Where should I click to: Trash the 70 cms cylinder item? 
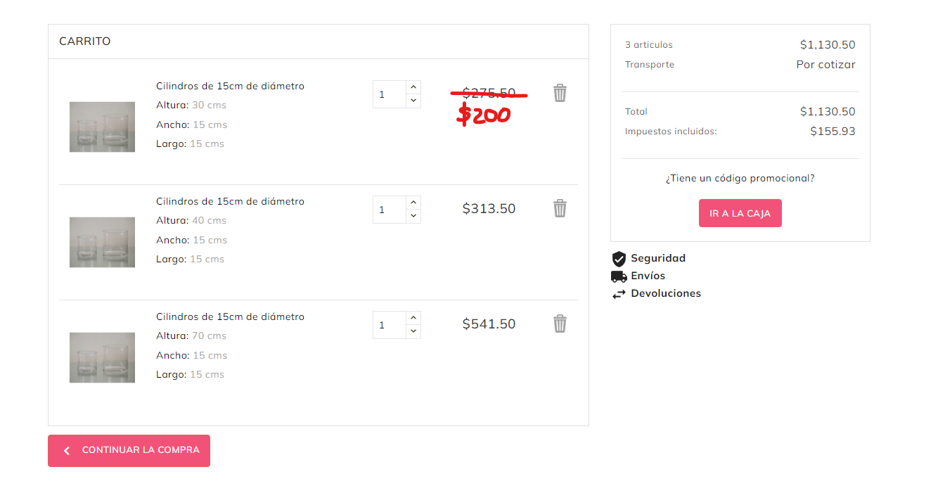560,324
